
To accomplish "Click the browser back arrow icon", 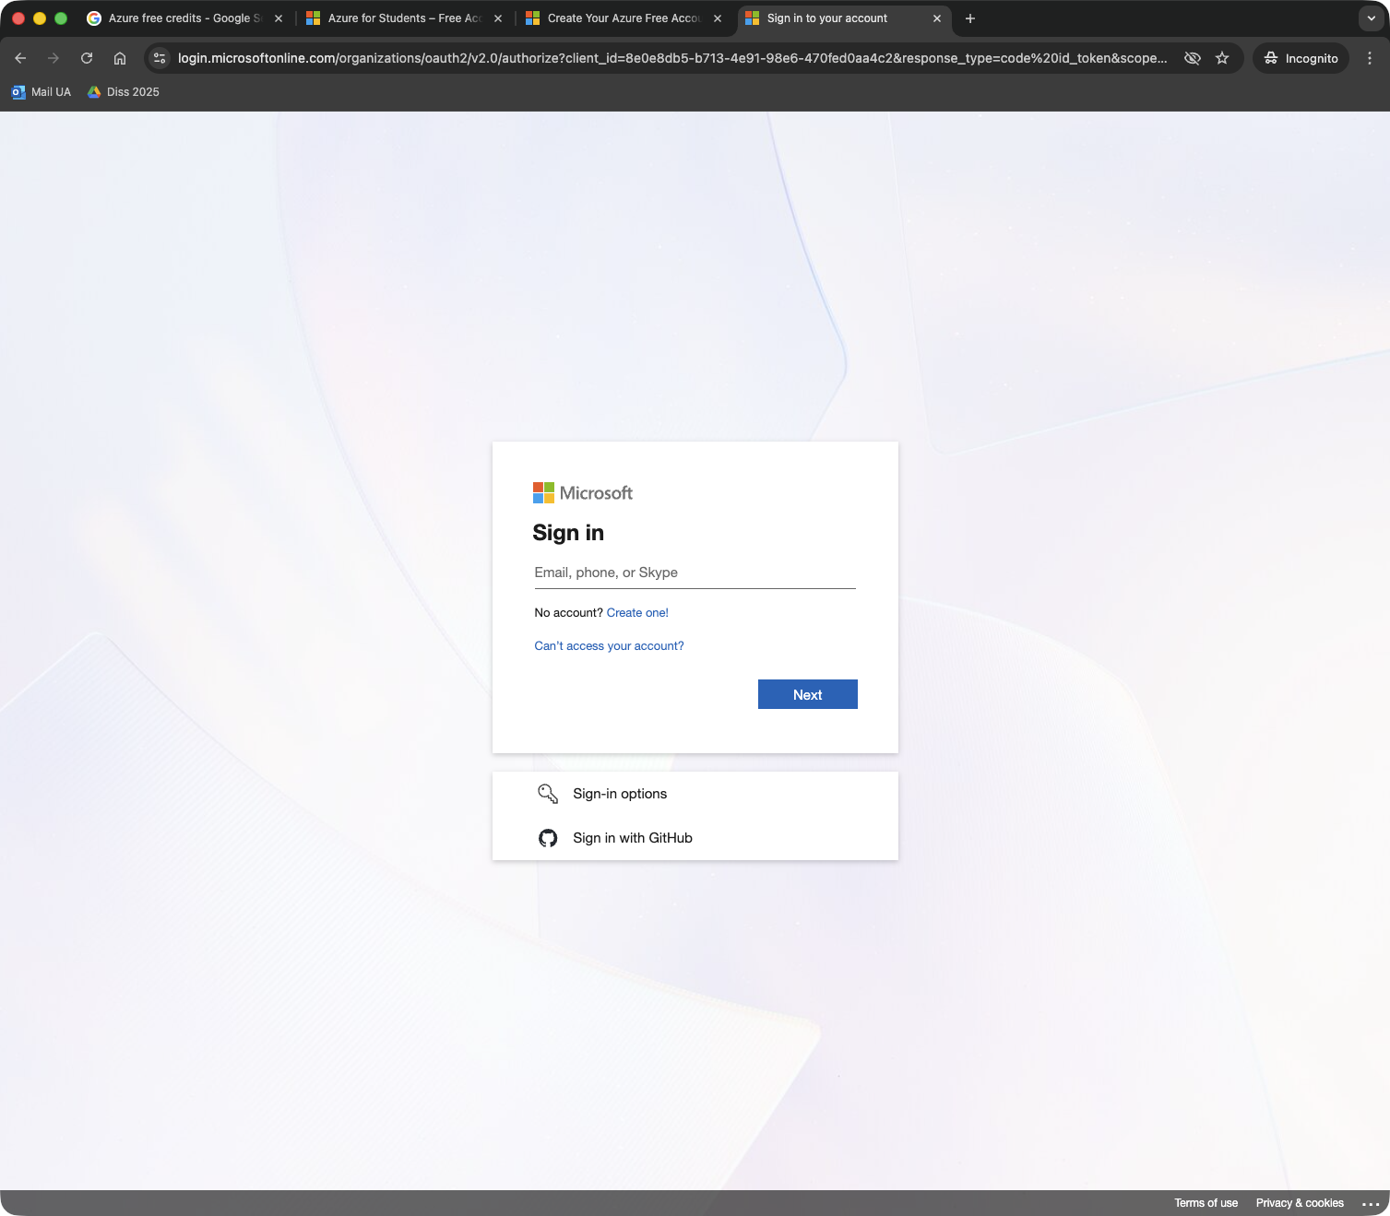I will (x=20, y=58).
